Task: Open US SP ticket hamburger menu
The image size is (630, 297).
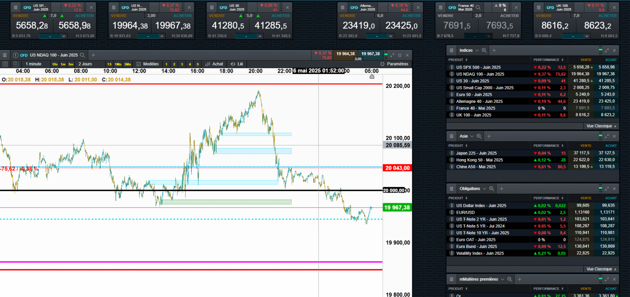Action: (15, 7)
